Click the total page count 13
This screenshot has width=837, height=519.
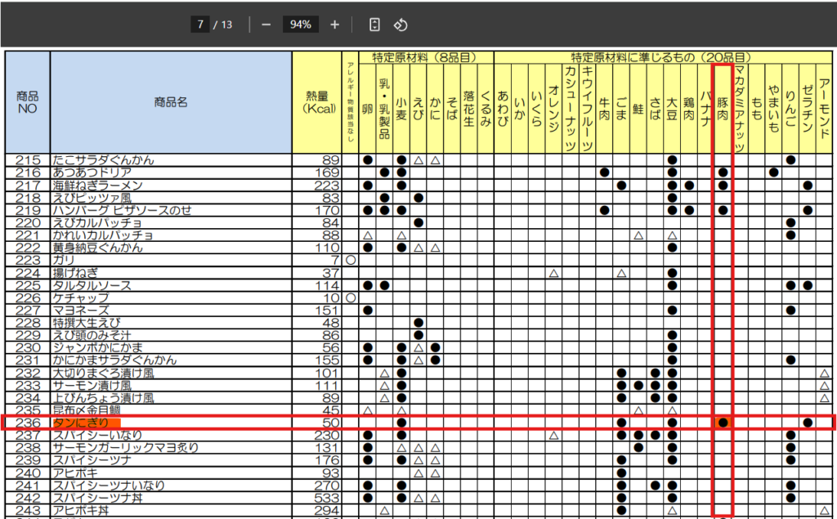point(226,25)
